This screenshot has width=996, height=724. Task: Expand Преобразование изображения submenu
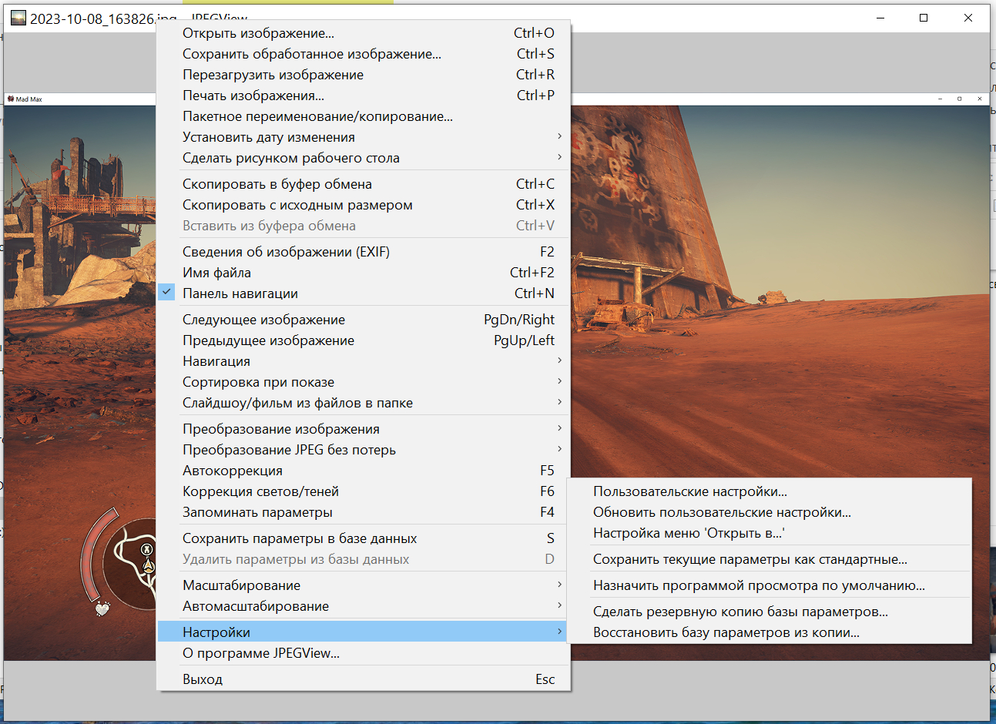[363, 429]
